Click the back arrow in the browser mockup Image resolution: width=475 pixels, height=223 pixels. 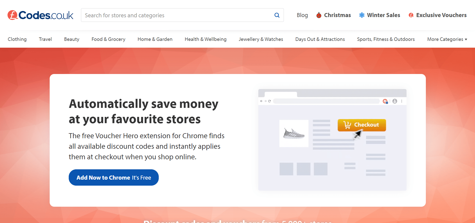click(261, 101)
